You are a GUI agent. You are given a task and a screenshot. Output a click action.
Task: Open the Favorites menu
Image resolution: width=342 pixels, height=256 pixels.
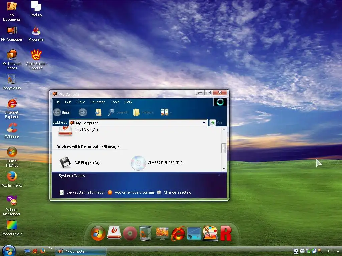tap(98, 102)
